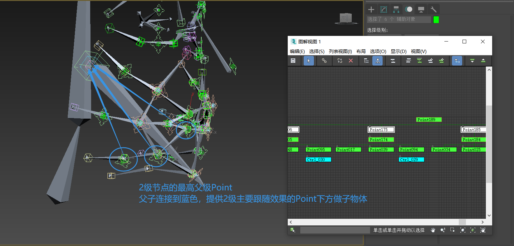The image size is (514, 246).
Task: Activate the Select arrow tool in Schematic View
Action: pos(309,61)
